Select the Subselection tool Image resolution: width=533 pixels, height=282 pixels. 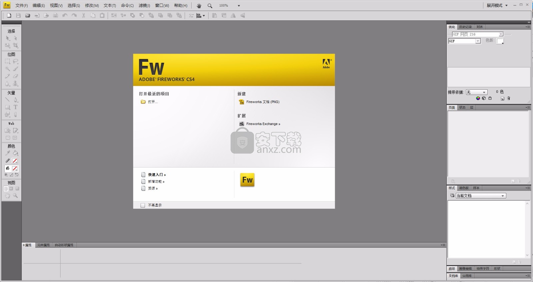pos(15,38)
